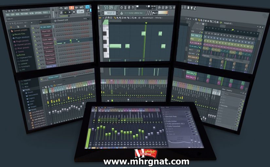Open the OPTIONS menu
270x167 pixels.
pyautogui.click(x=38, y=13)
